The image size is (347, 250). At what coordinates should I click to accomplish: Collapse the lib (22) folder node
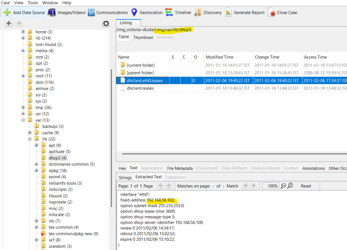click(x=30, y=139)
